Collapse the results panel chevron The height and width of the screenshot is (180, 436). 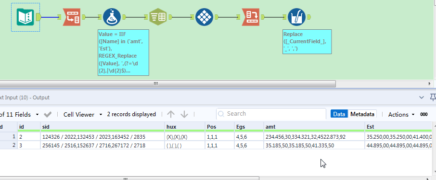[x=422, y=97]
